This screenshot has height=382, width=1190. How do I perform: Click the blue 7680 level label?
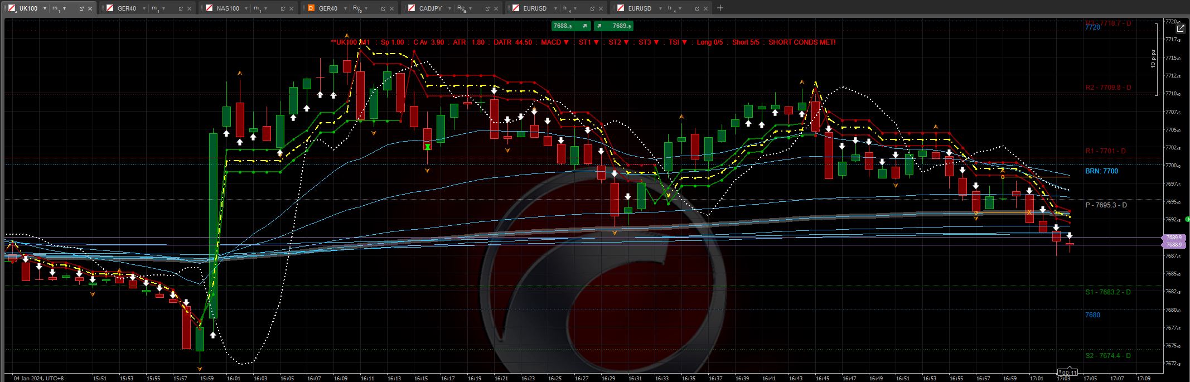pos(1092,315)
